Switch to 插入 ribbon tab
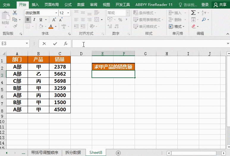 pyautogui.click(x=35, y=5)
